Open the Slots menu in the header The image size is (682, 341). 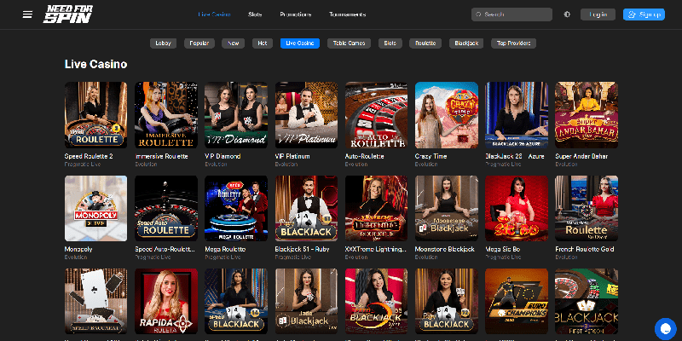(x=255, y=14)
